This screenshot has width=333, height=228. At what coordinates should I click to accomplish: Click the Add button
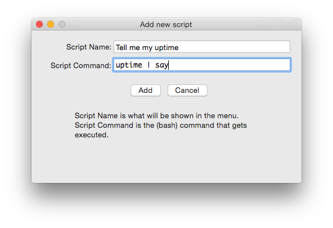146,90
